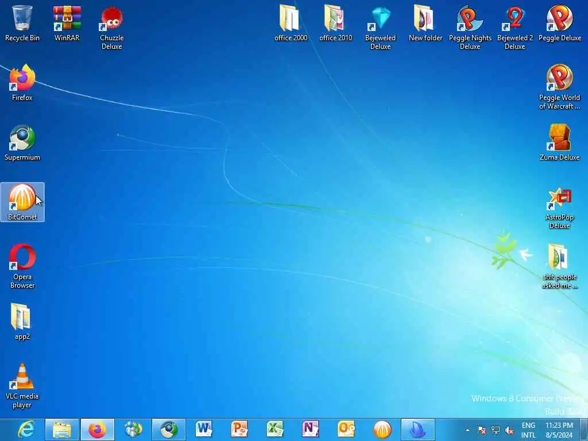Open Internet Explorer from the taskbar
Image resolution: width=588 pixels, height=441 pixels.
(x=27, y=430)
